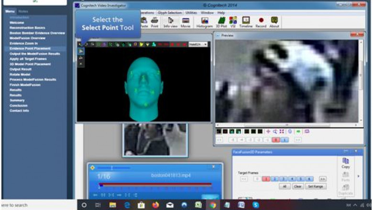The height and width of the screenshot is (210, 373).
Task: Open the Histogram tool in toolbar
Action: [204, 22]
